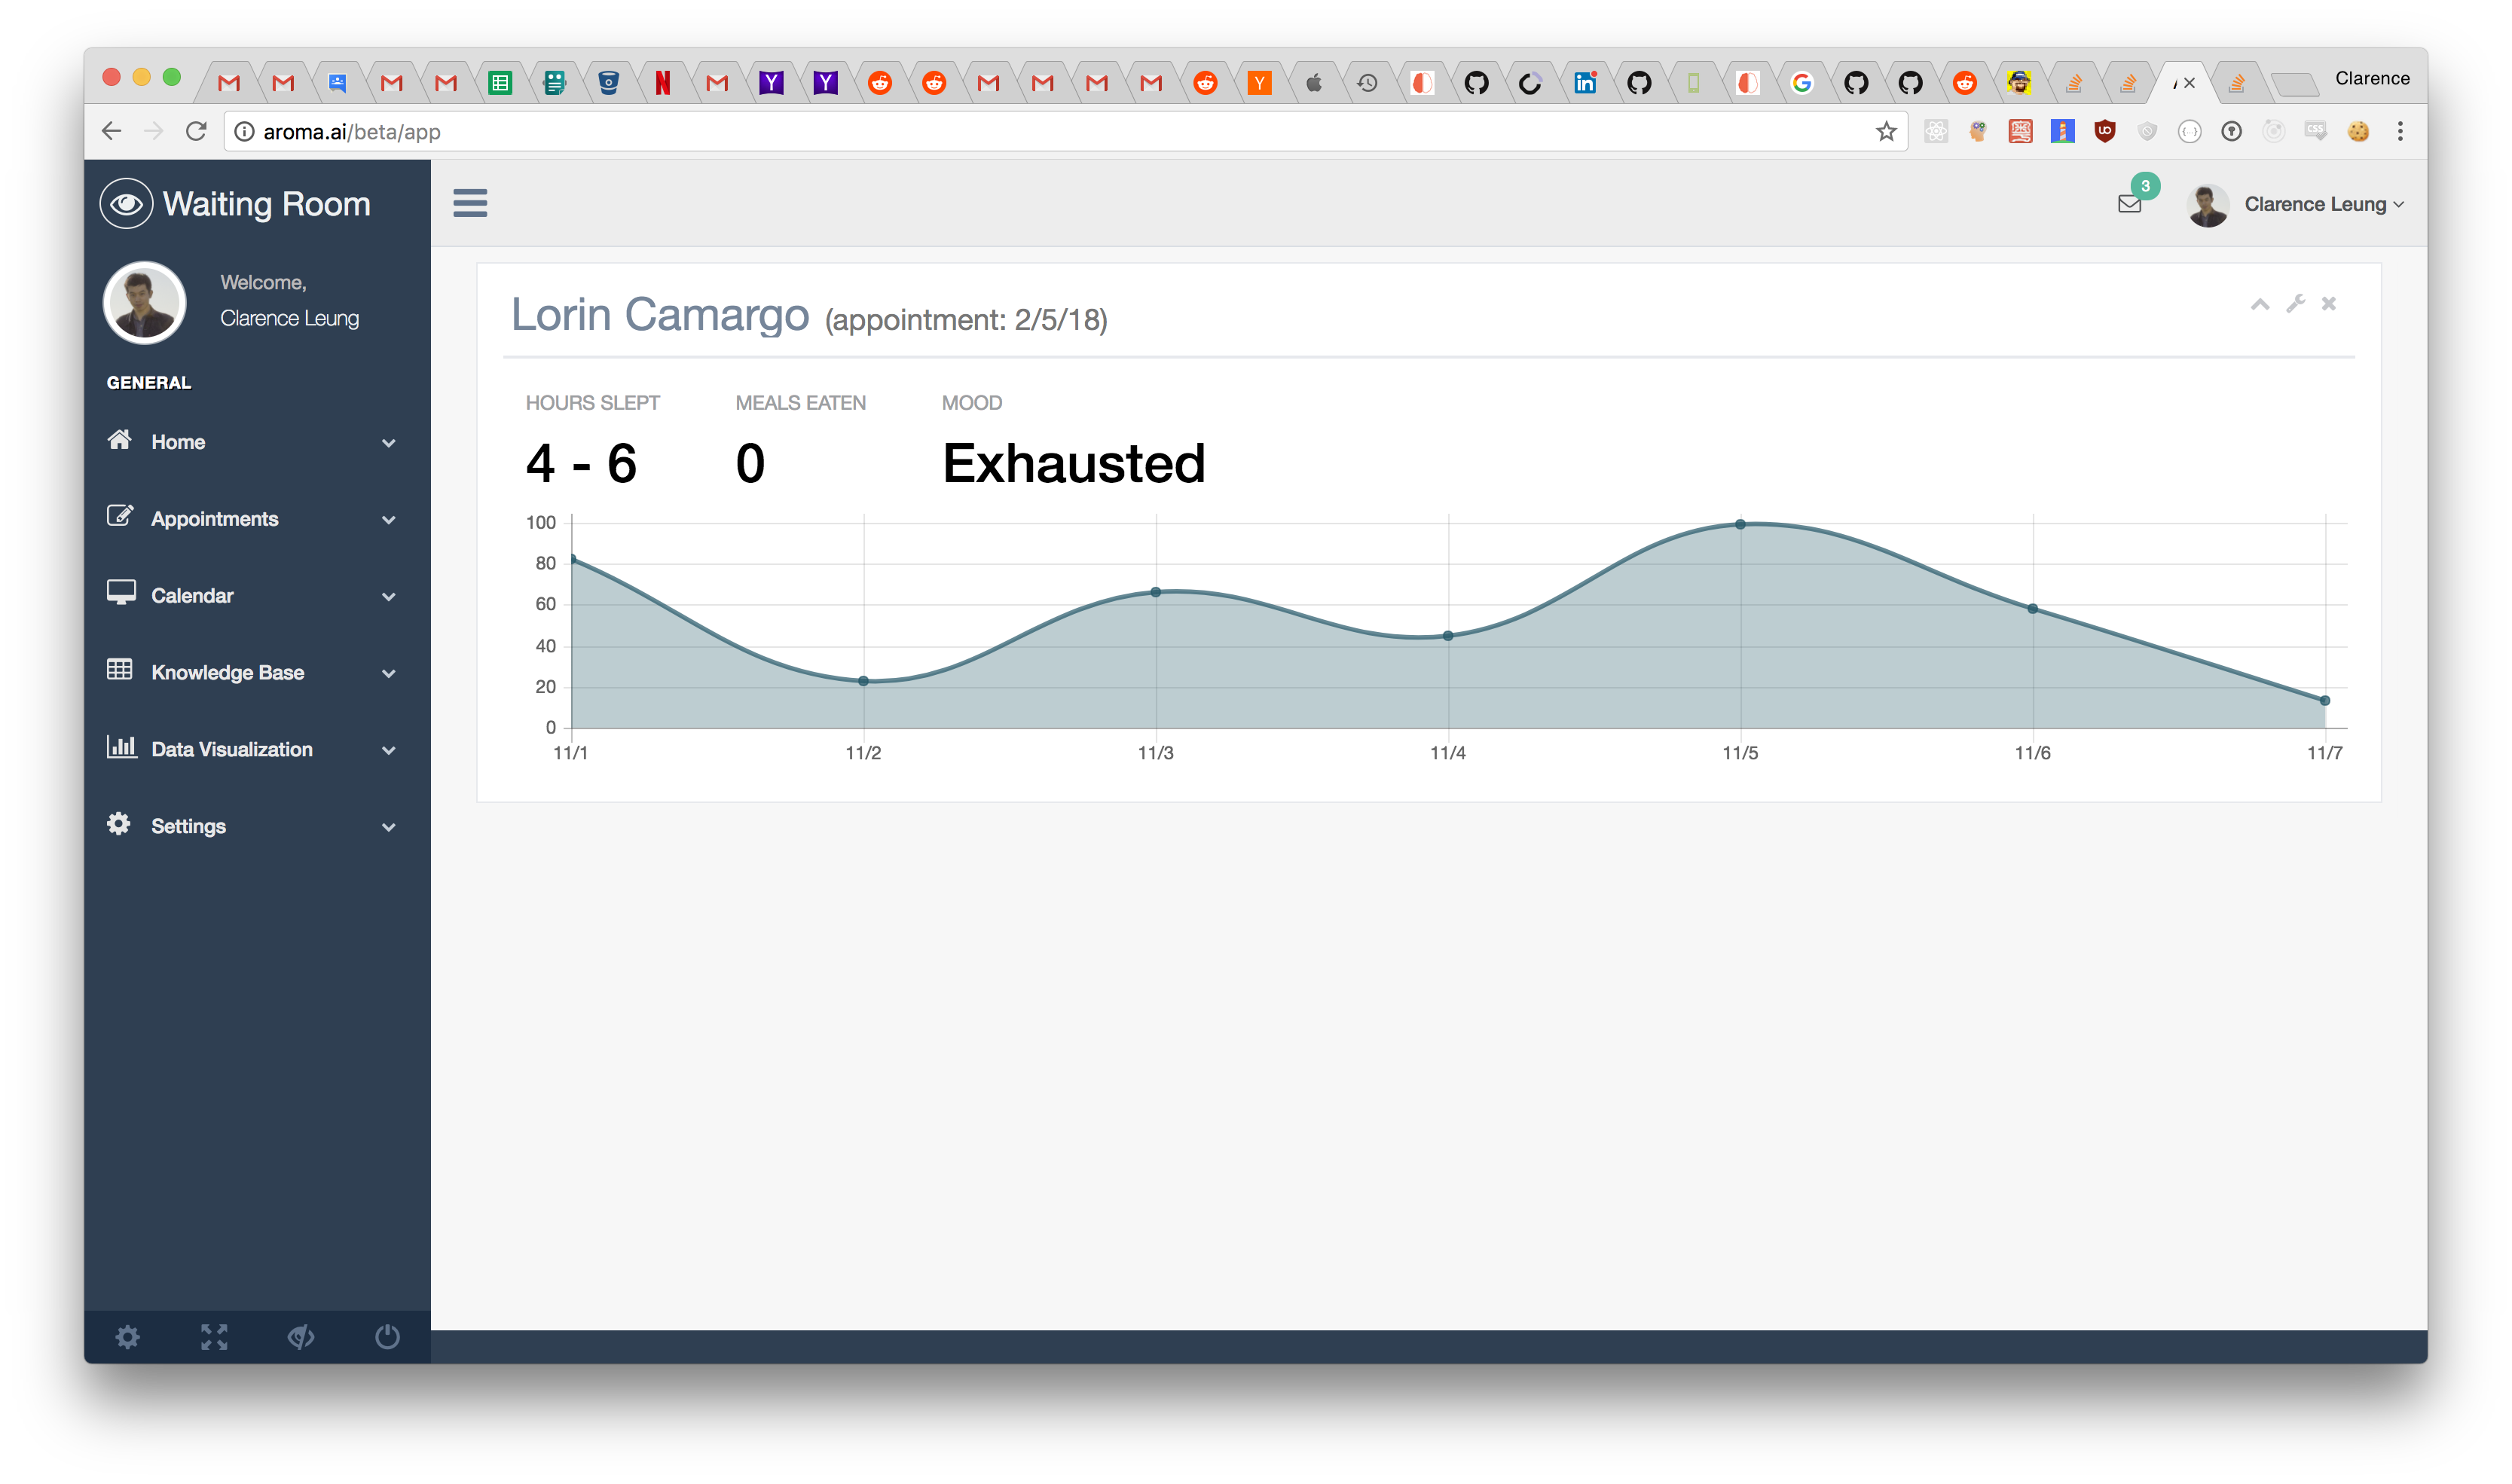Close the Lorin Camargo panel
The height and width of the screenshot is (1484, 2512).
pos(2328,304)
